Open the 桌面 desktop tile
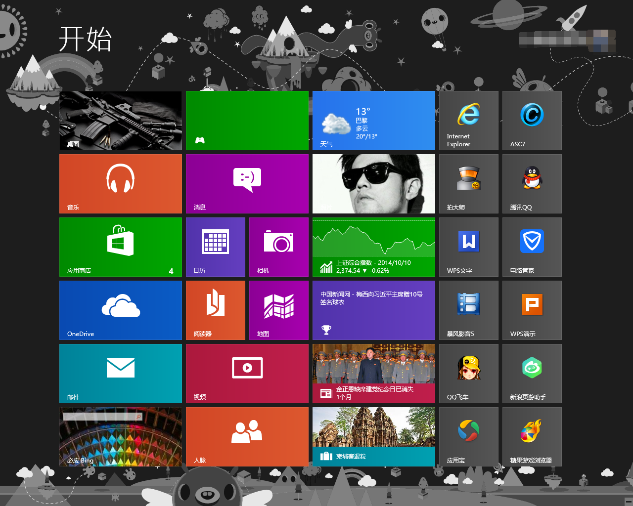 (121, 121)
